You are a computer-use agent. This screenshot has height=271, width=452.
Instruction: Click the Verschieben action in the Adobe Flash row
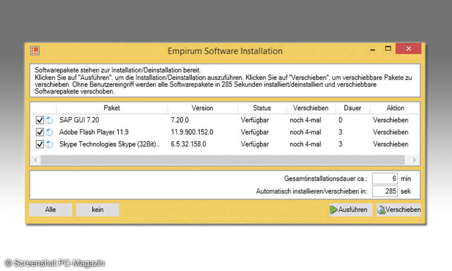(x=391, y=132)
